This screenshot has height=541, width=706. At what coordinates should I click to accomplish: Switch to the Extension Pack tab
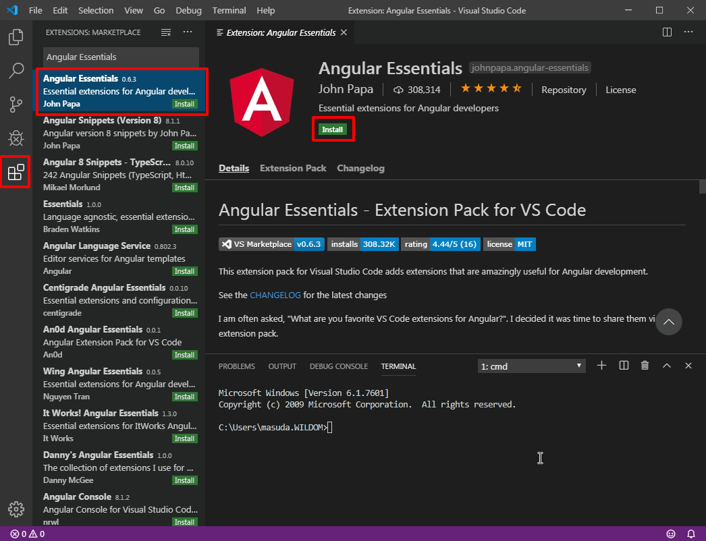(292, 168)
